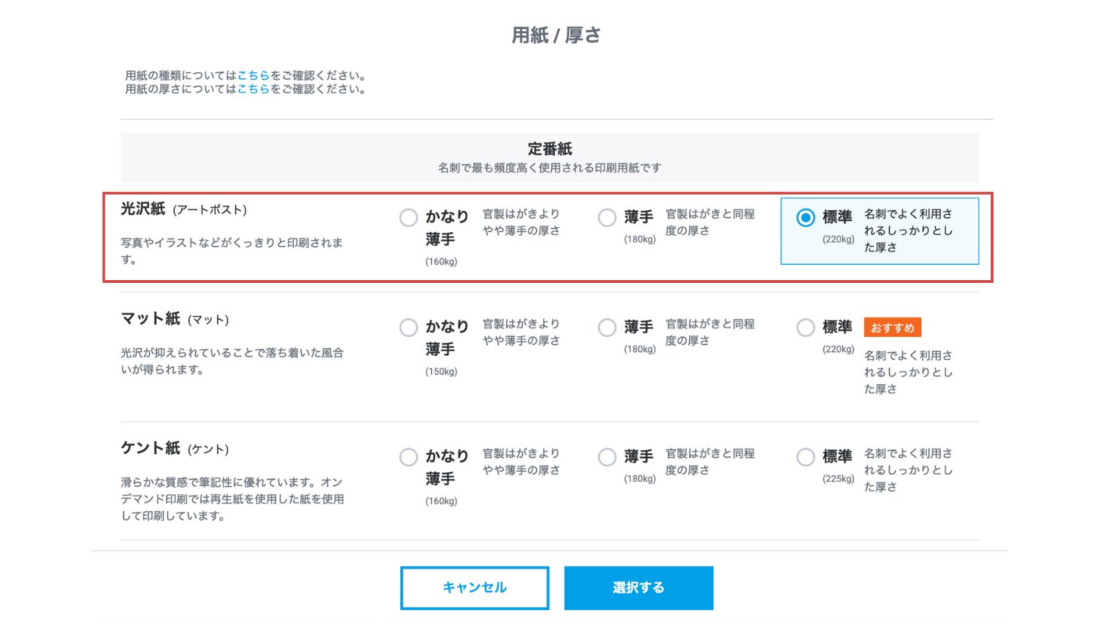The width and height of the screenshot is (1110, 624).
Task: Click (150kg) weight label under マット紙
Action: coord(441,372)
